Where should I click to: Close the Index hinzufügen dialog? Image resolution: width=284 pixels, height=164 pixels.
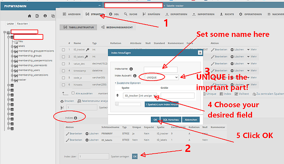point(200,53)
